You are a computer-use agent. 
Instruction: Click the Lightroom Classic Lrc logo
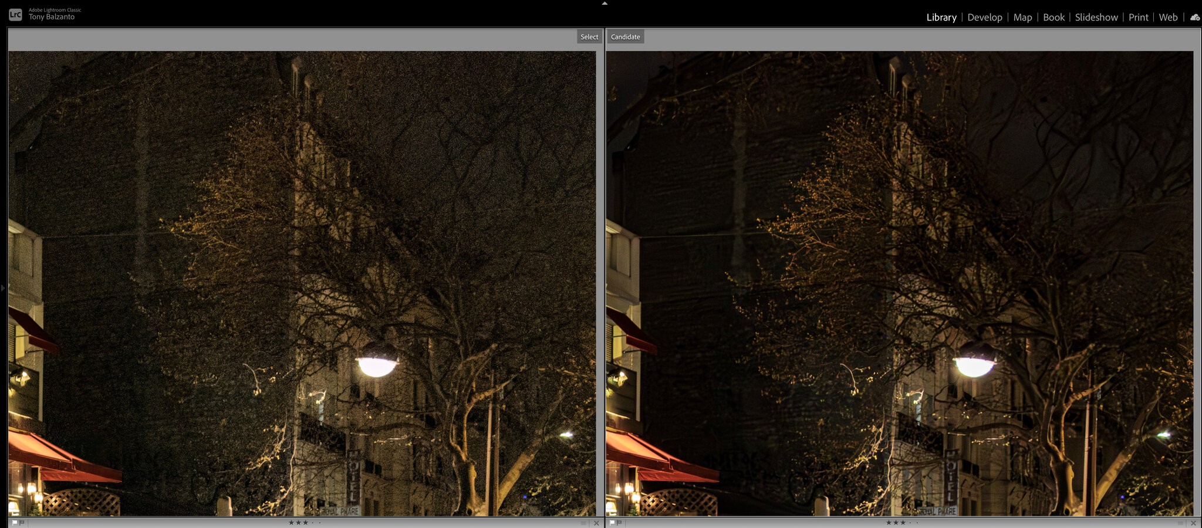click(x=15, y=15)
